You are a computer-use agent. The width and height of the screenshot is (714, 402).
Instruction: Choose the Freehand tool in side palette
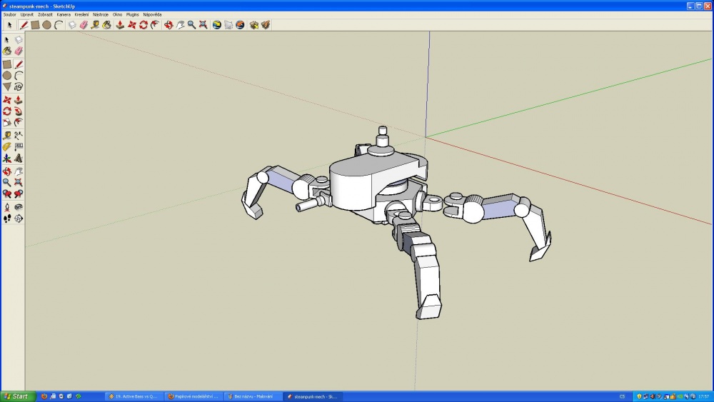19,86
